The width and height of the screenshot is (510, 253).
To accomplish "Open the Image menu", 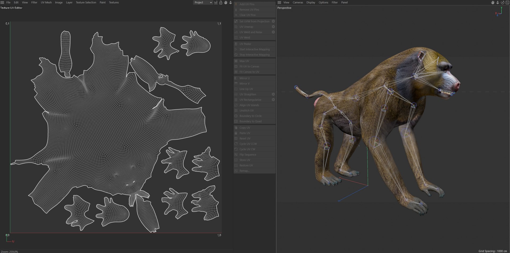I will click(x=59, y=2).
